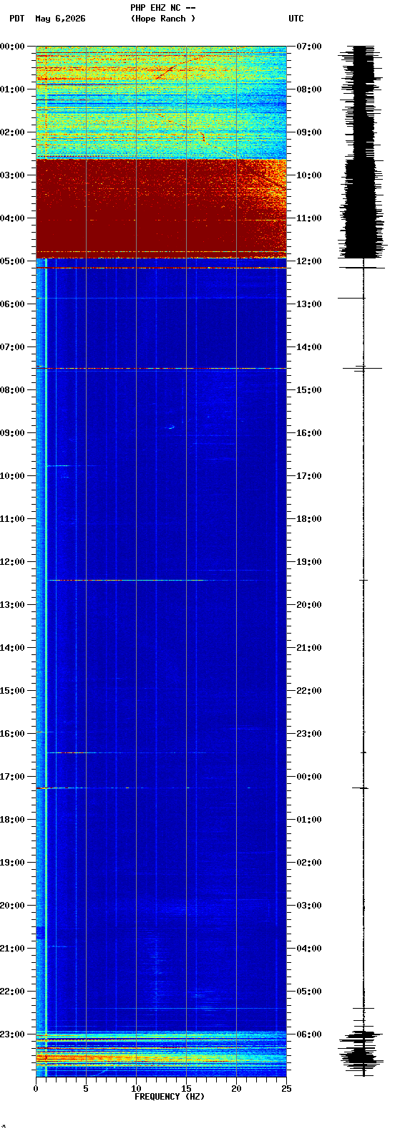395x1134 pixels.
Task: Click the 05:00 PDT time label
Action: pos(12,261)
